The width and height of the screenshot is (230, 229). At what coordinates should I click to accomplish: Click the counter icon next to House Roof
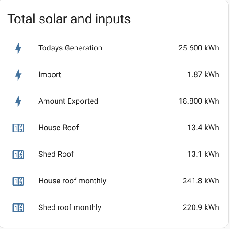click(x=18, y=128)
